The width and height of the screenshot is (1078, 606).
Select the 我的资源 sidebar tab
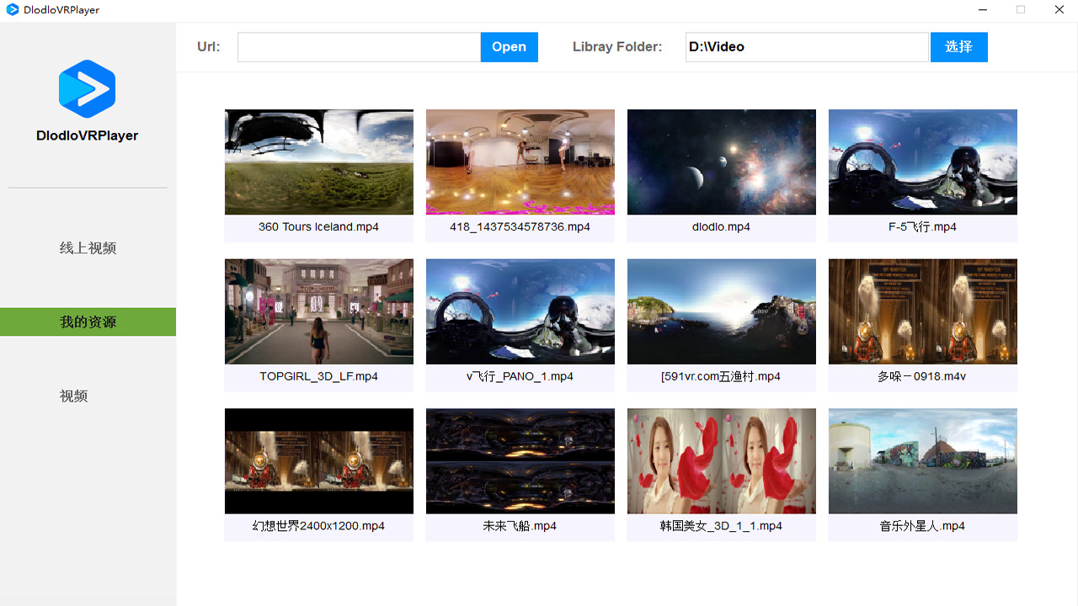(88, 322)
